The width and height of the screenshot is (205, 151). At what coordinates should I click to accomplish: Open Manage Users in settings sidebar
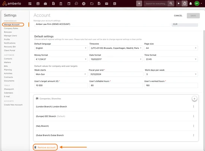10,36
